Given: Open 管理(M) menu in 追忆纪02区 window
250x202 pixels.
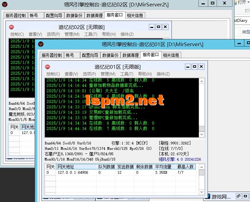Looking at the screenshot, I should [72, 34].
